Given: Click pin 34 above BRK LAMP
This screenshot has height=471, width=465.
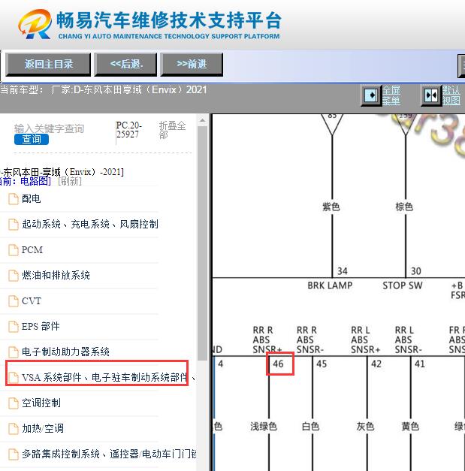Looking at the screenshot, I should coord(342,271).
